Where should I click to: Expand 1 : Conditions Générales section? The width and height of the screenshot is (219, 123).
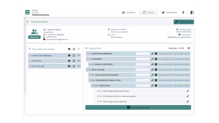click(88, 54)
